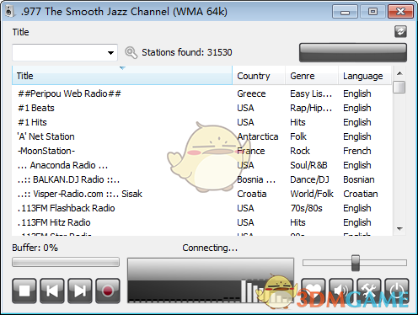Click the Connecting... status text
Image resolution: width=418 pixels, height=315 pixels.
210,248
